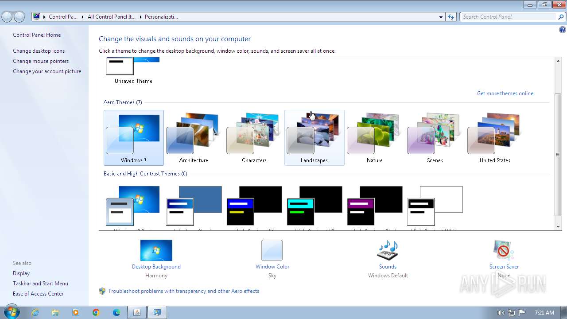Choose the Characters theme
This screenshot has height=319, width=567.
(254, 138)
